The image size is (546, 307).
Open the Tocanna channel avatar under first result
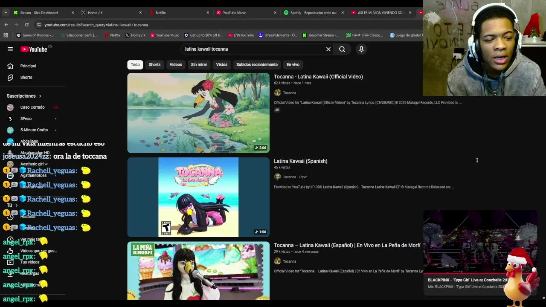point(277,93)
